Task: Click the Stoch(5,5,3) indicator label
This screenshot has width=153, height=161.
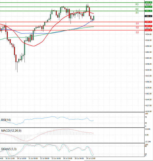Action: [9, 149]
